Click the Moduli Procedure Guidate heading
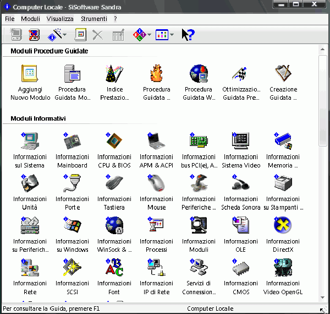Image resolution: width=330 pixels, height=314 pixels. pos(50,51)
